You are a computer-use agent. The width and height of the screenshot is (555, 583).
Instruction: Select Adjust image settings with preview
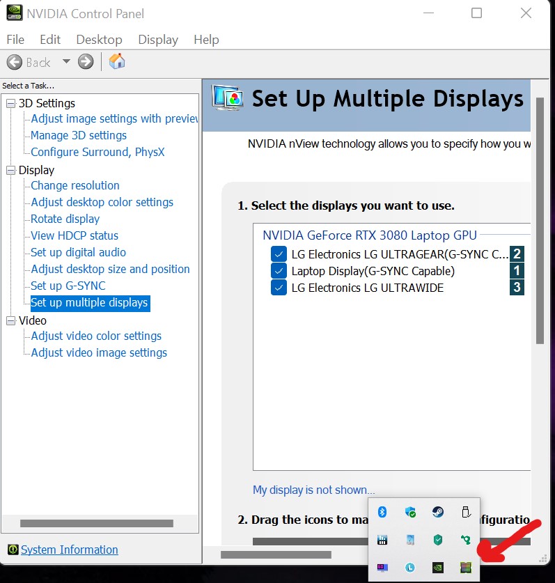point(114,118)
